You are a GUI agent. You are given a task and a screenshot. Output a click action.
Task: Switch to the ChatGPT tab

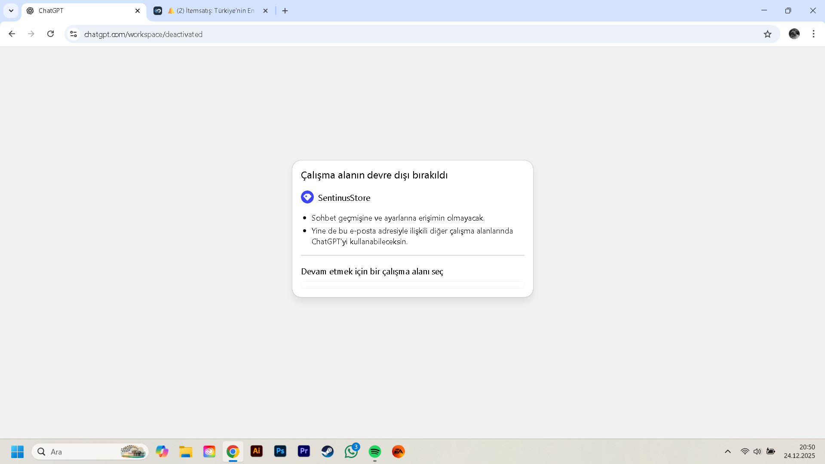84,11
